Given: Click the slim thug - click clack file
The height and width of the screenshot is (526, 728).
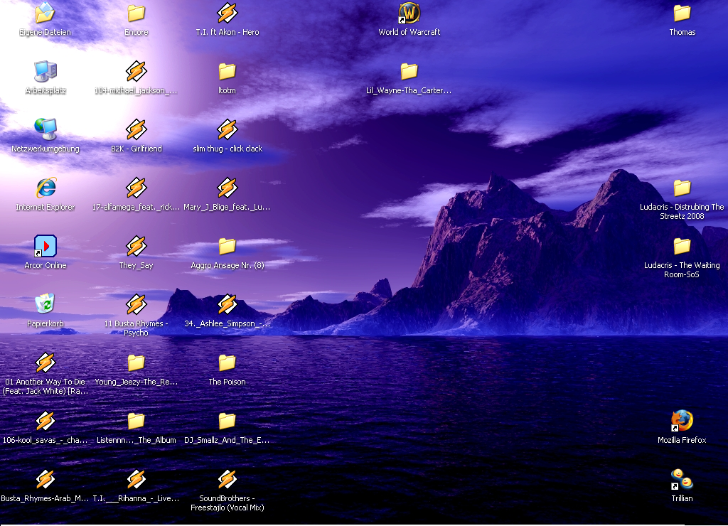Looking at the screenshot, I should coord(227,130).
